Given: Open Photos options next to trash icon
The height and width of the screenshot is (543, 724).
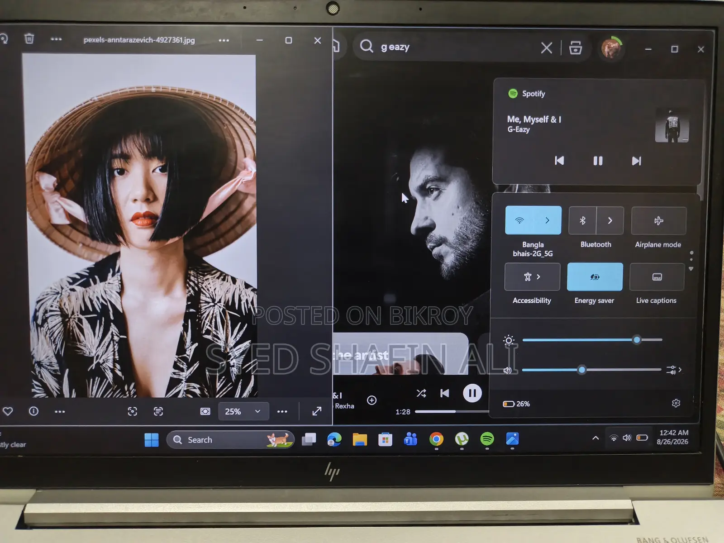Looking at the screenshot, I should (x=56, y=39).
